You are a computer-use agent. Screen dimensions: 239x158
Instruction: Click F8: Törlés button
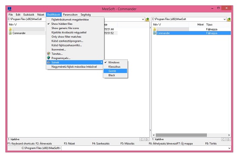coord(211,144)
